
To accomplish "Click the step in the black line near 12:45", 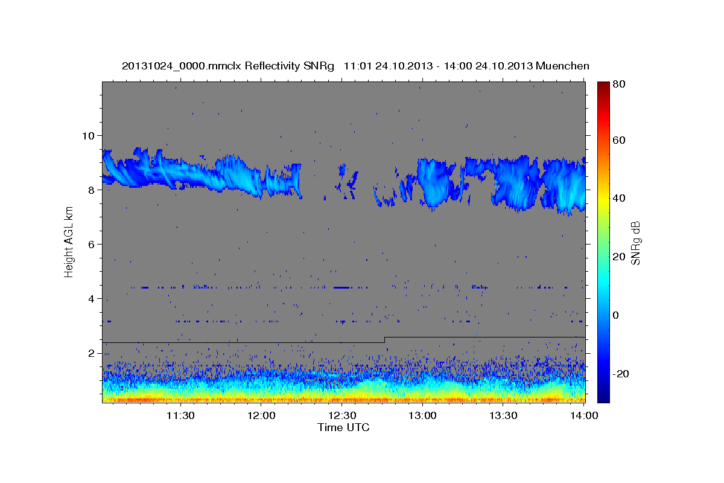I will (x=385, y=340).
